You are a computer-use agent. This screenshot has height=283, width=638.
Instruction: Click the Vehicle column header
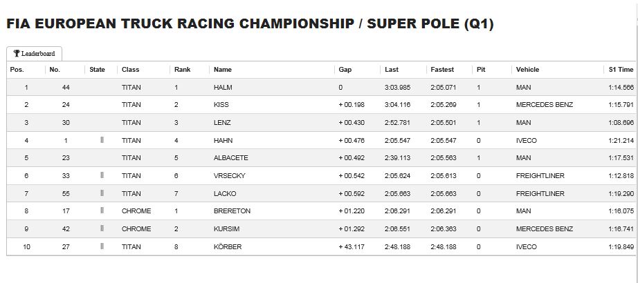527,70
